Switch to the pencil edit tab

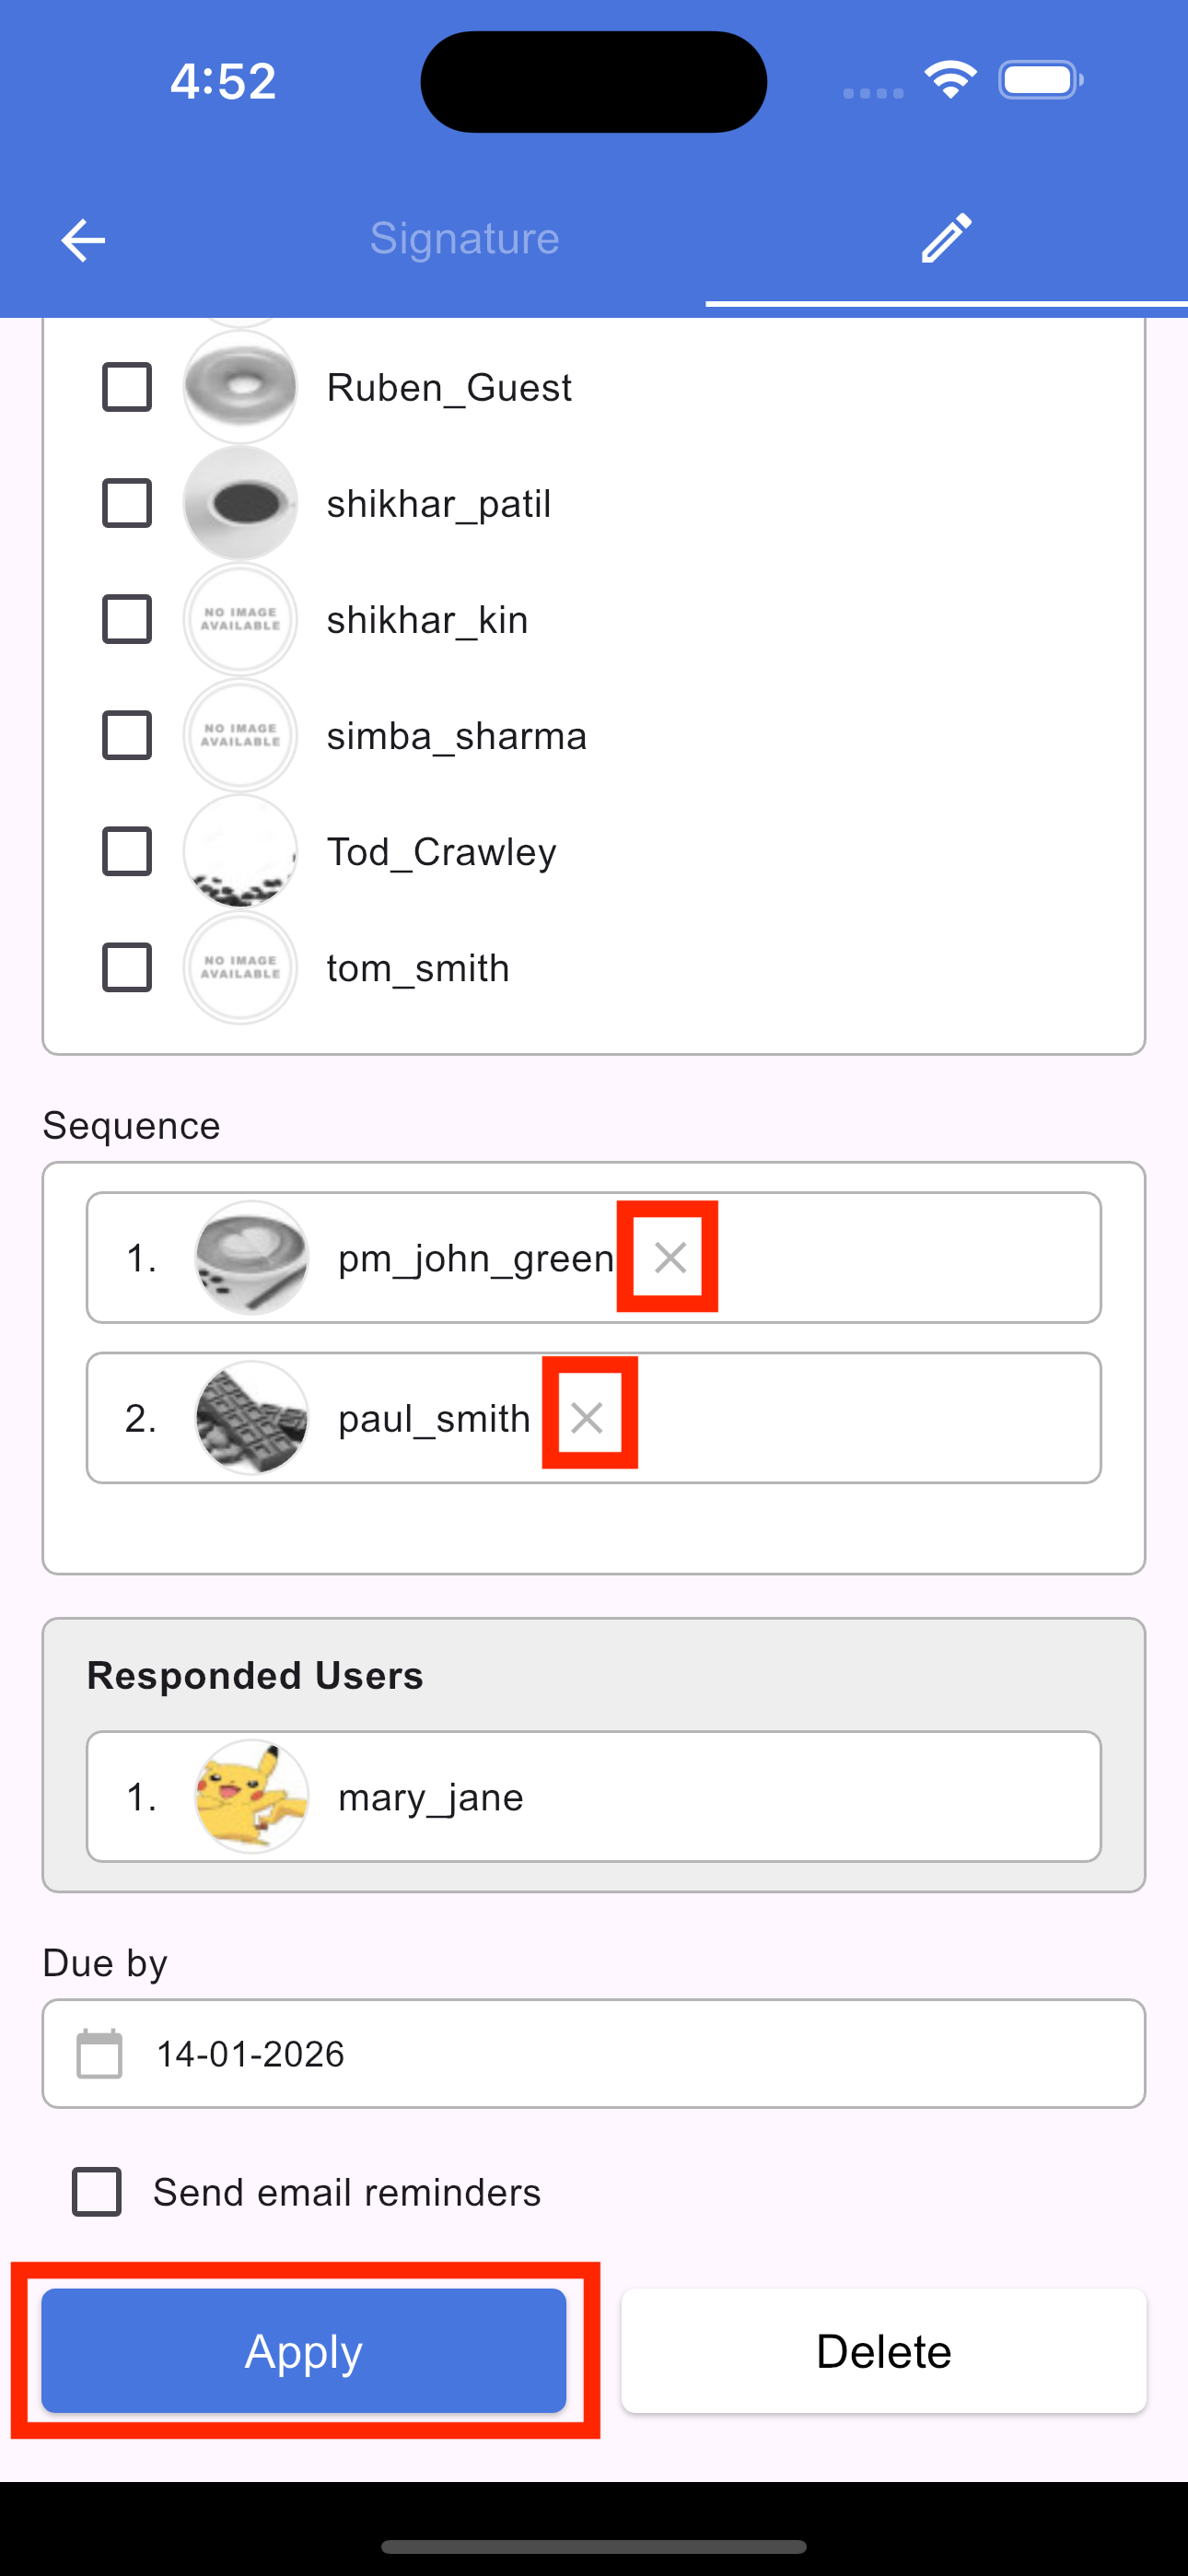coord(946,238)
